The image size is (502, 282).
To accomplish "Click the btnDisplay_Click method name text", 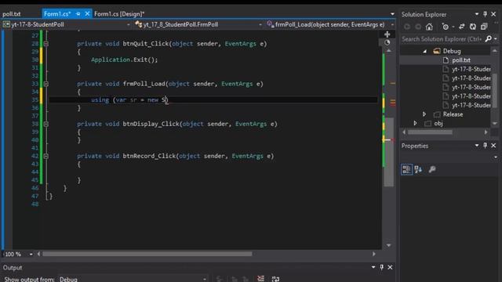I will point(151,124).
